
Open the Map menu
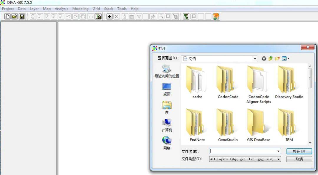(x=47, y=9)
